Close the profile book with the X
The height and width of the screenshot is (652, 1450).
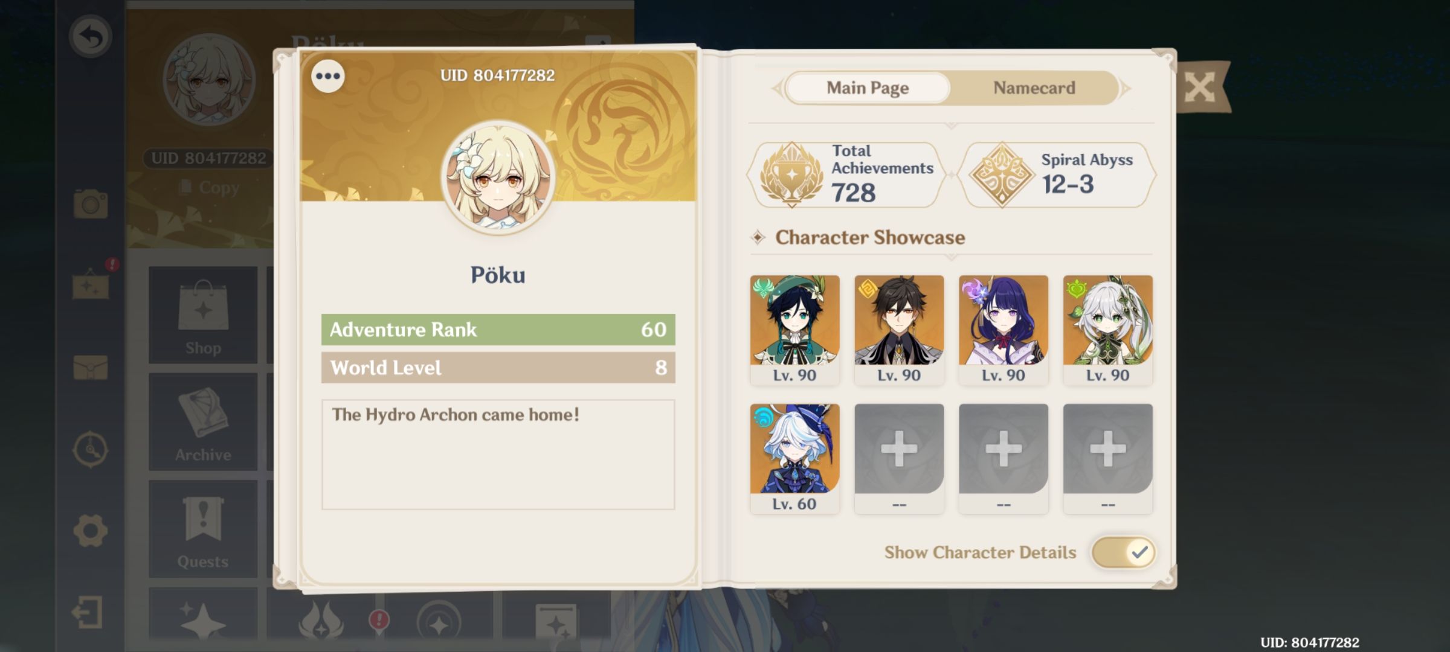(x=1200, y=88)
